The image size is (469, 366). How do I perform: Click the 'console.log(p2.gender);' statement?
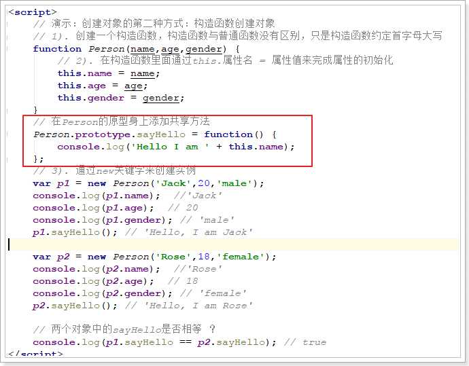103,293
